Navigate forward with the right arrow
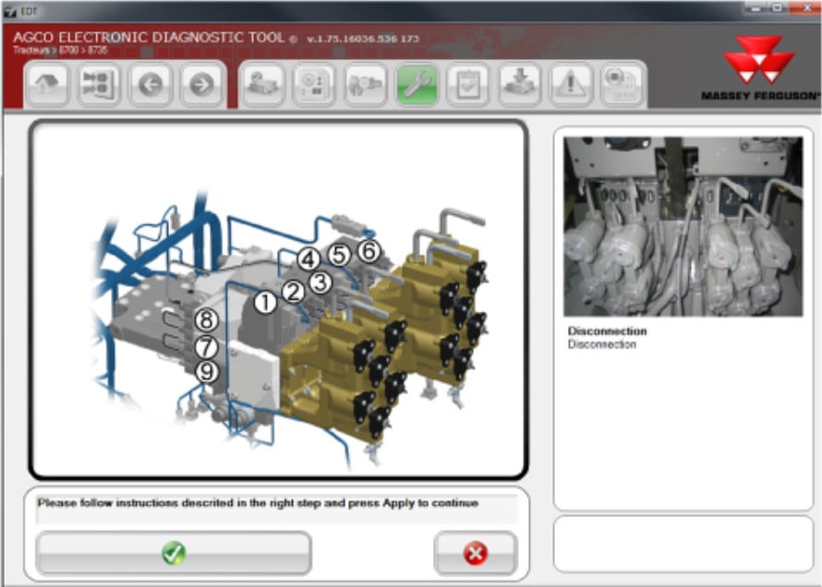This screenshot has width=822, height=587. coord(201,85)
